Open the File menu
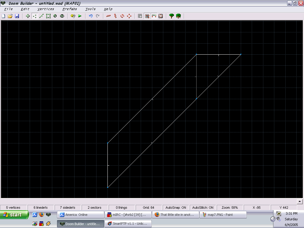The width and height of the screenshot is (304, 228). click(x=8, y=9)
